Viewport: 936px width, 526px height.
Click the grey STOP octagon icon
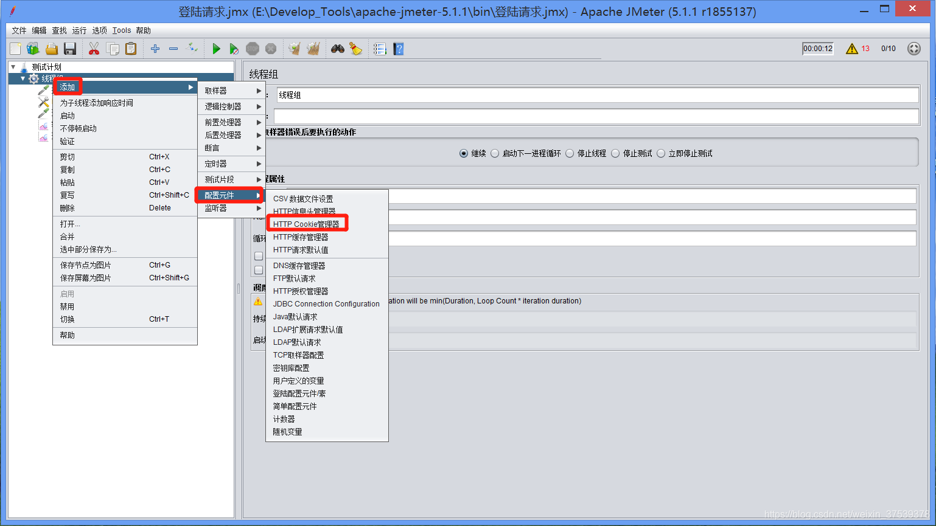pos(253,49)
